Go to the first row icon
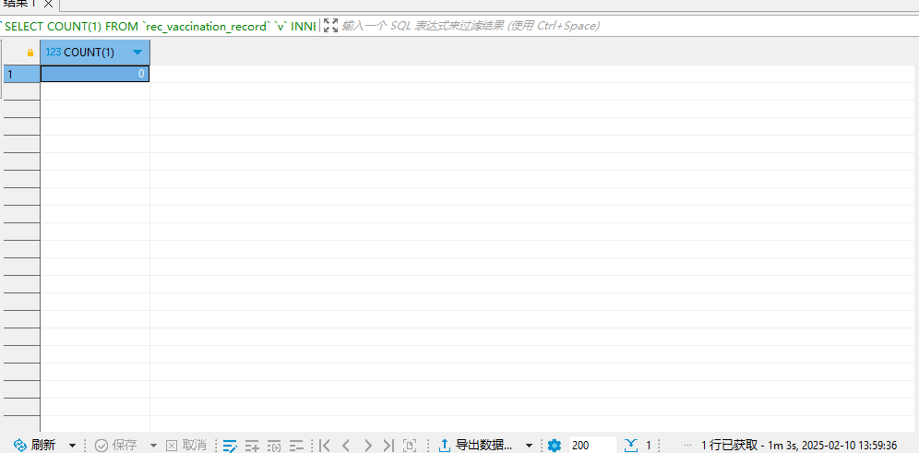The image size is (919, 453). click(x=325, y=446)
